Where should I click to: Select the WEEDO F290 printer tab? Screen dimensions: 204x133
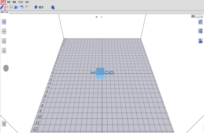tap(5, 12)
